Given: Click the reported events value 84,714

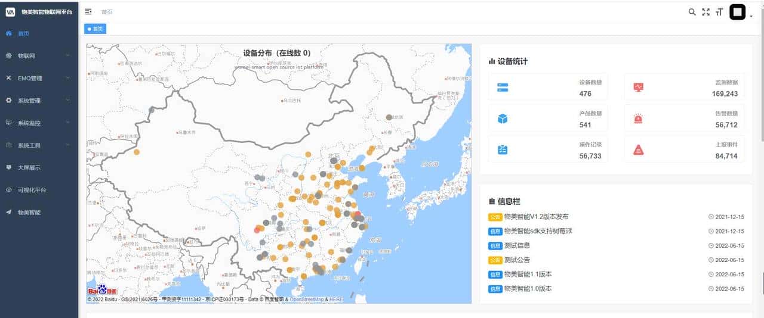Looking at the screenshot, I should pos(726,156).
